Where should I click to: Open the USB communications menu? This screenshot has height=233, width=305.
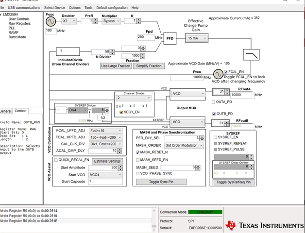pos(24,8)
